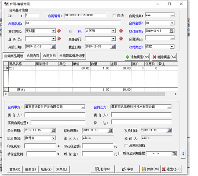Switch to the 合同商品明细 tab
Screen dimensions: 198x176
point(14,56)
